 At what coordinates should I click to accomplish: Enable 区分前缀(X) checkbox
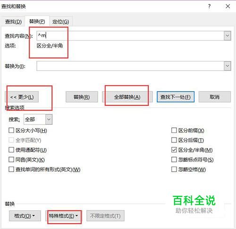click(x=174, y=131)
